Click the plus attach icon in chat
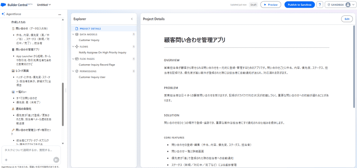The width and height of the screenshot is (357, 168). click(x=6, y=160)
